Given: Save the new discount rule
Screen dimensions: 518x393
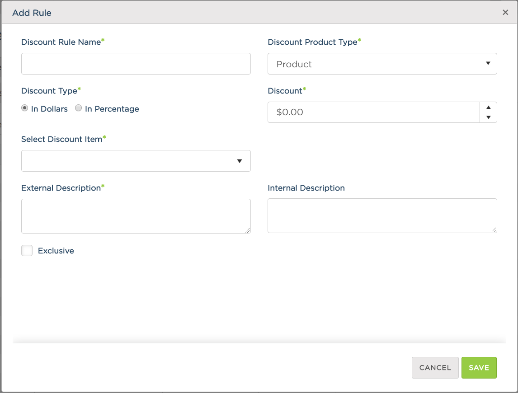Looking at the screenshot, I should pyautogui.click(x=479, y=368).
